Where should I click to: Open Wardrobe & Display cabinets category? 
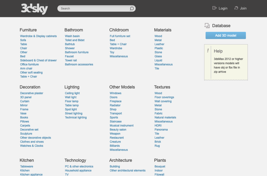pos(38,36)
